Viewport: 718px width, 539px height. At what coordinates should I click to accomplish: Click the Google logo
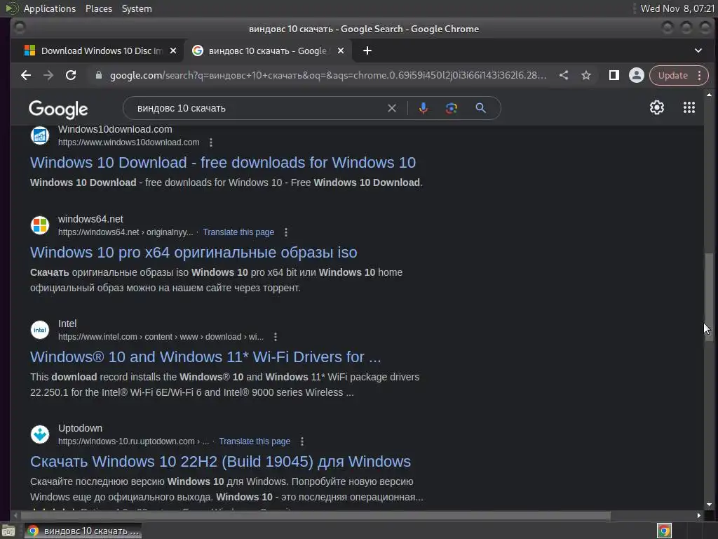(58, 109)
